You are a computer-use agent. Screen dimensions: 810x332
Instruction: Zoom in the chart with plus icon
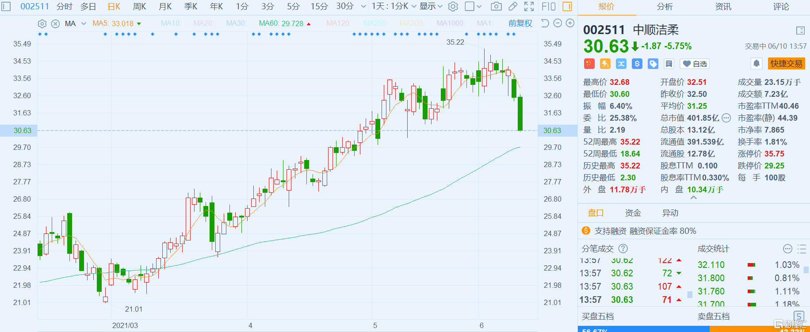570,23
